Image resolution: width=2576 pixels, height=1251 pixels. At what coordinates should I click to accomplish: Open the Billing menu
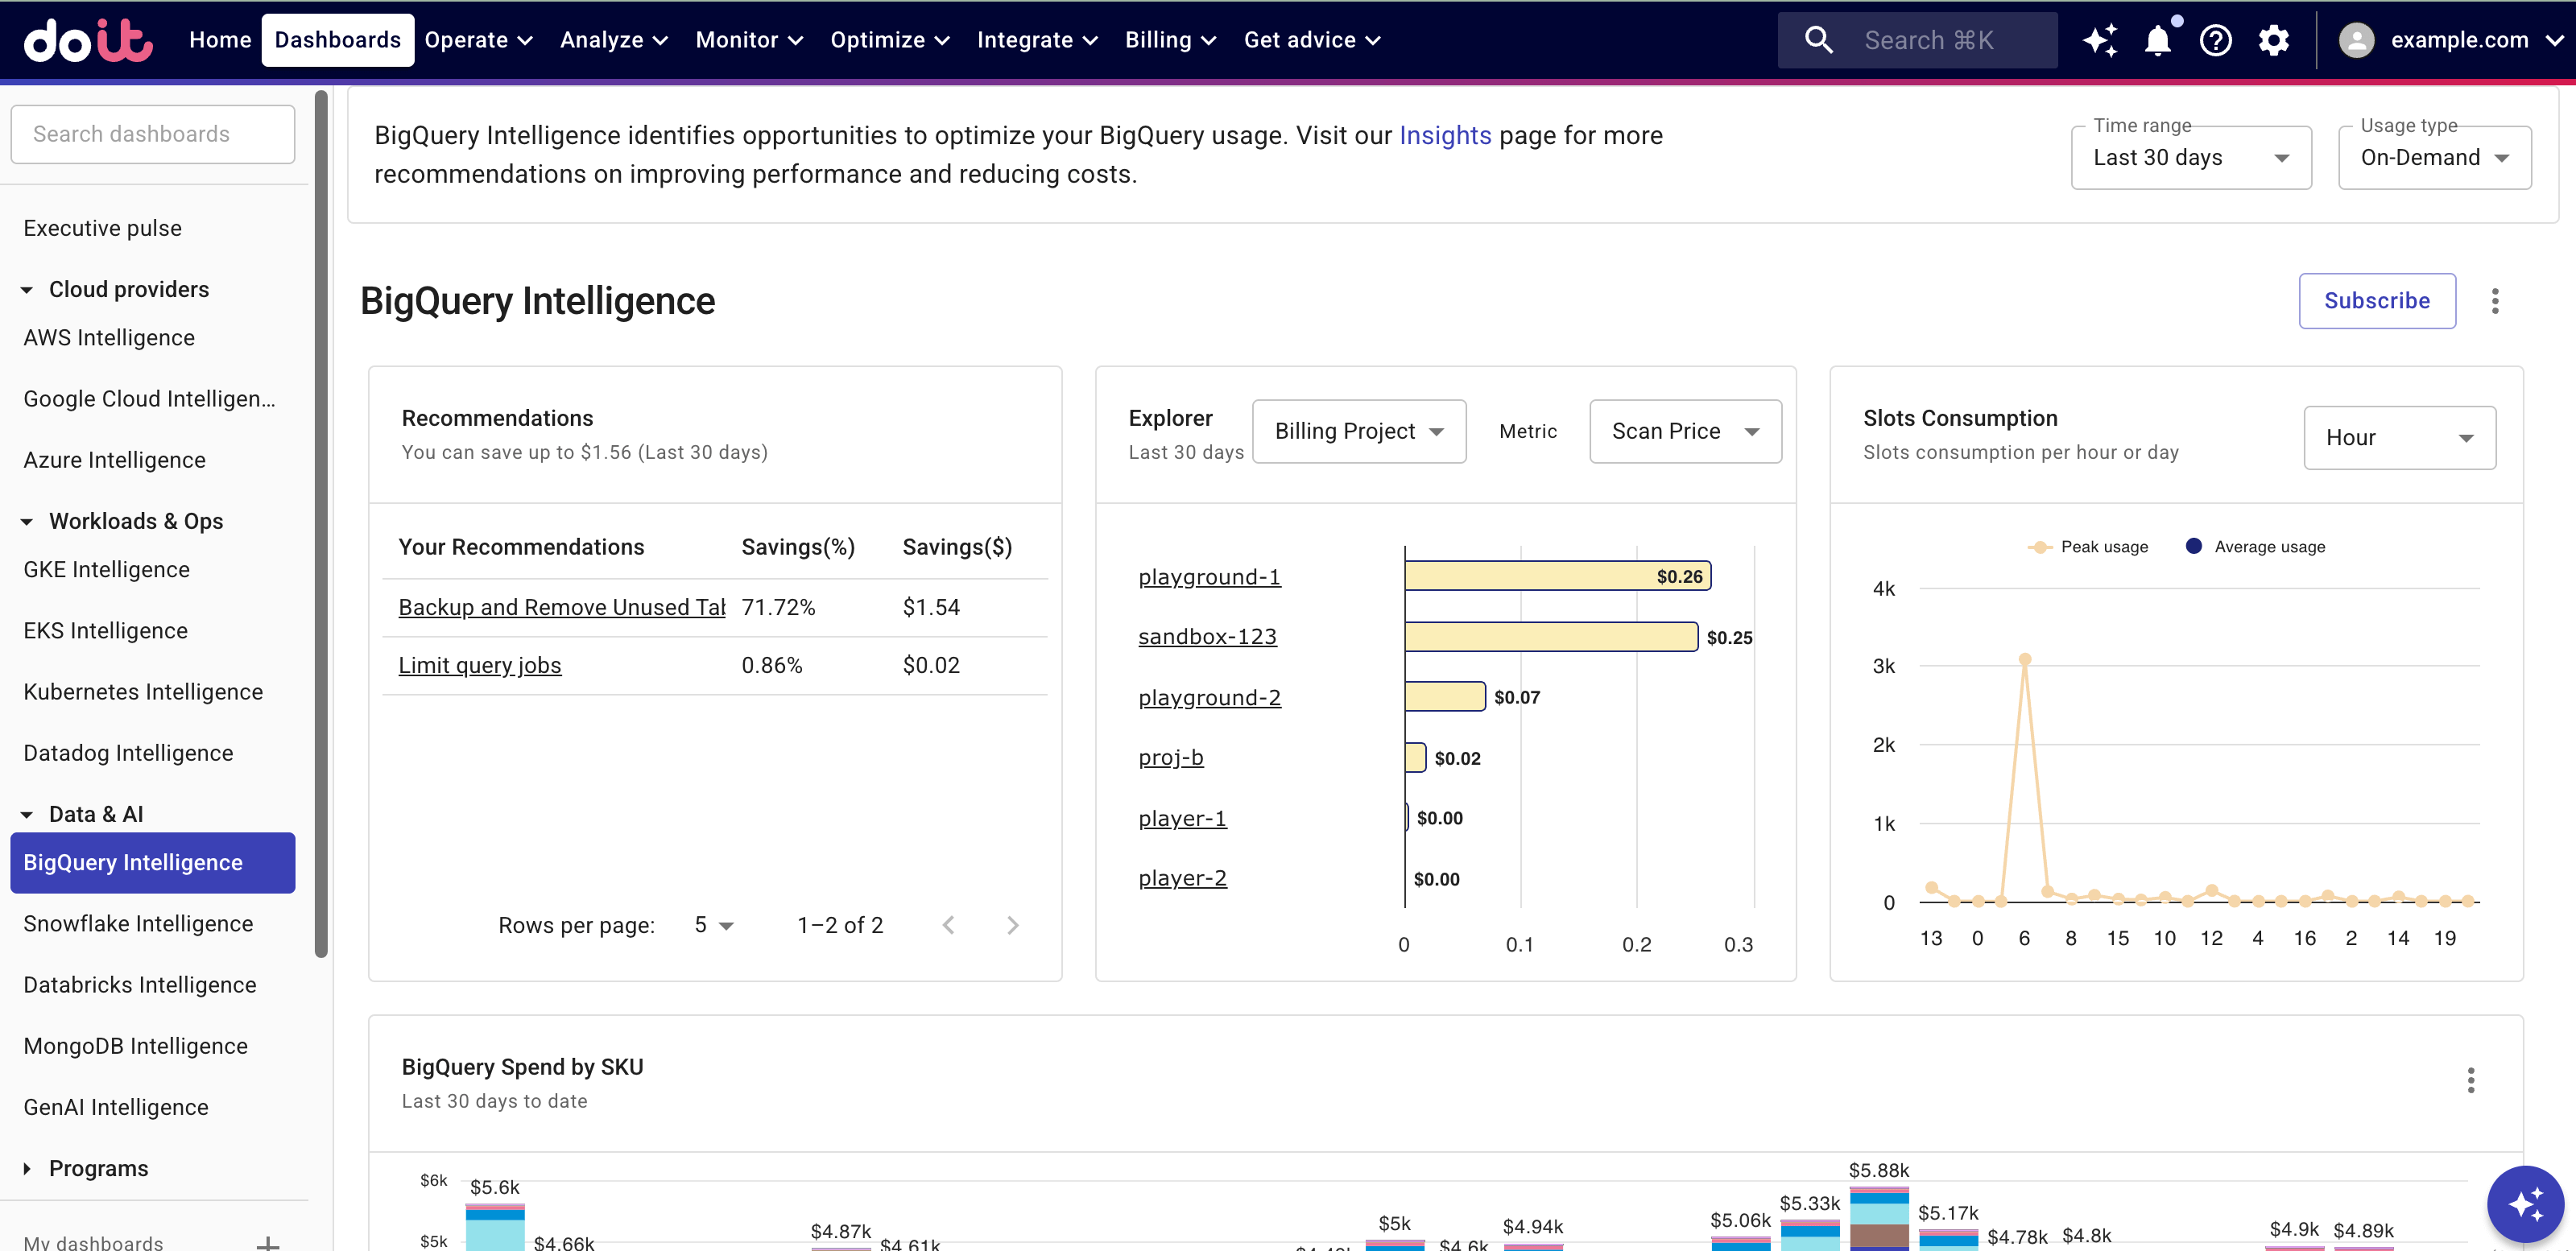click(x=1169, y=40)
